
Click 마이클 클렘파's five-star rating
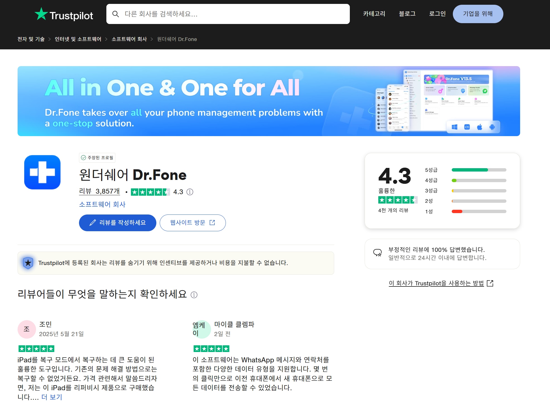point(211,349)
